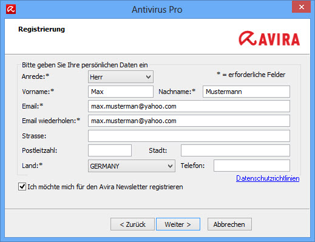
Task: Click 'Bitte geben Sie Ihre persönlichen Daten ein'
Action: click(85, 65)
